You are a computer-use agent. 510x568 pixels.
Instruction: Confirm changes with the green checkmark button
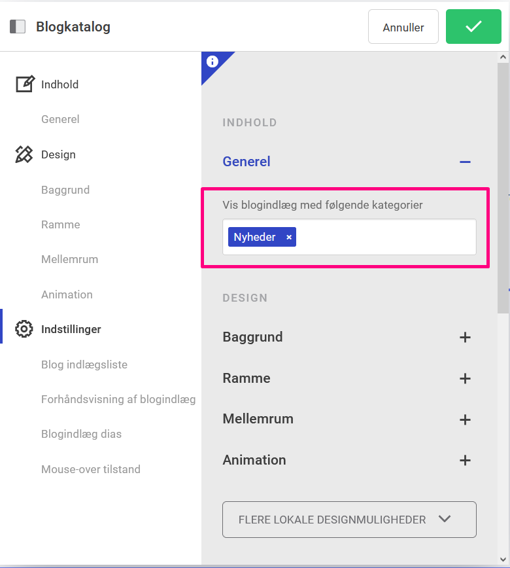pos(473,27)
